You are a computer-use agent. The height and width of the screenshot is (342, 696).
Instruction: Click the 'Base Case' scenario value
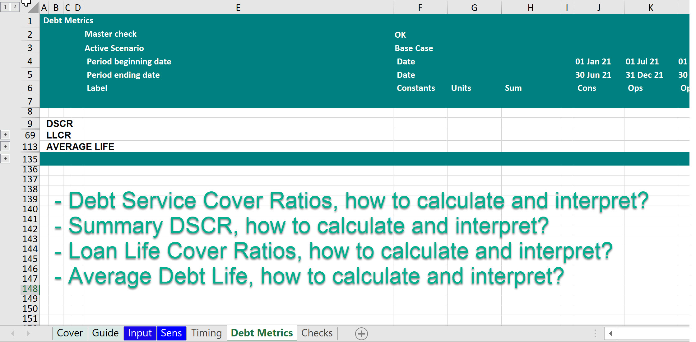coord(414,48)
